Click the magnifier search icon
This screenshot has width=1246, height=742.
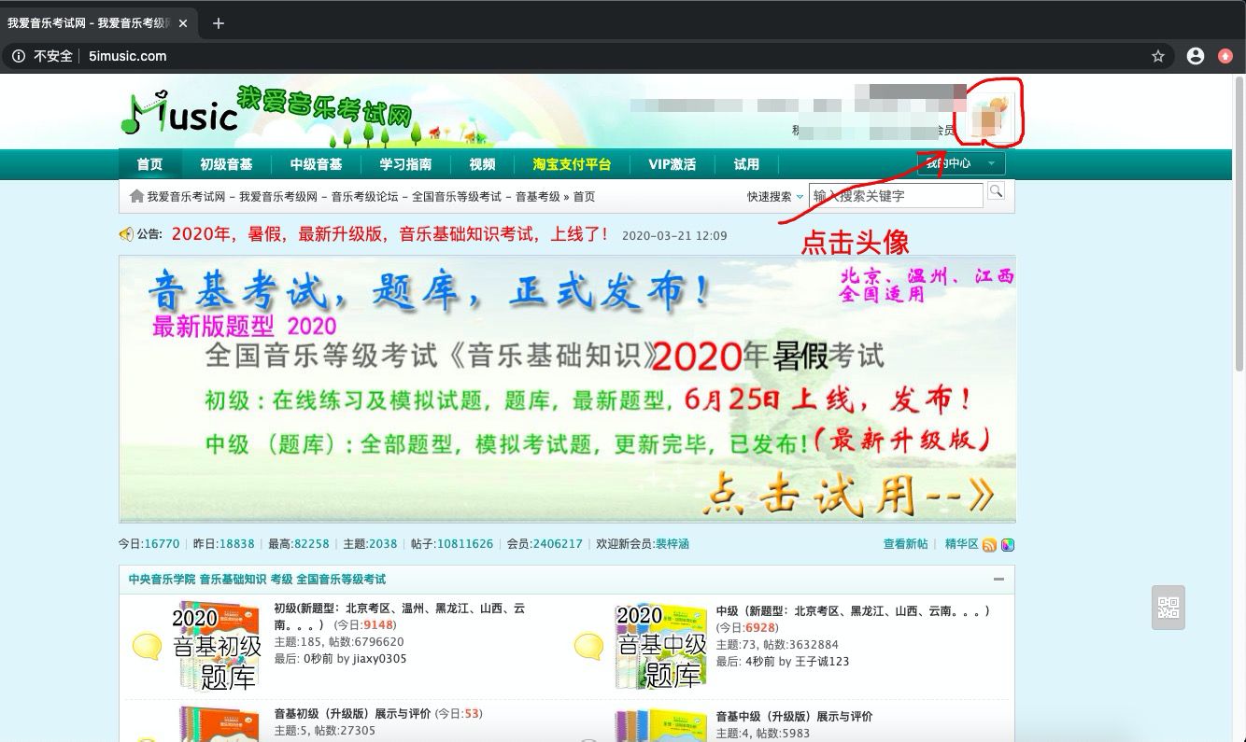coord(996,191)
